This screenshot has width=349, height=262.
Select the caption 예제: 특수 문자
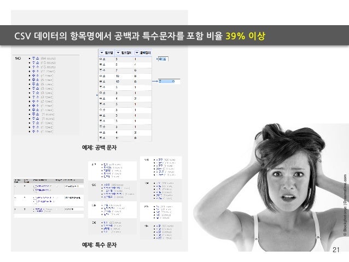pyautogui.click(x=99, y=245)
